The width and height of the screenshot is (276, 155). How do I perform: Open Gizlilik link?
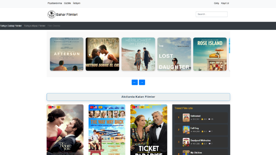pyautogui.click(x=67, y=3)
